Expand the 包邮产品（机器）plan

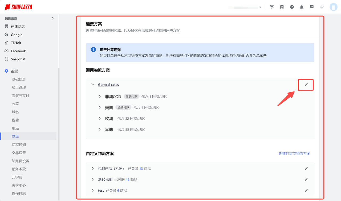(x=92, y=168)
